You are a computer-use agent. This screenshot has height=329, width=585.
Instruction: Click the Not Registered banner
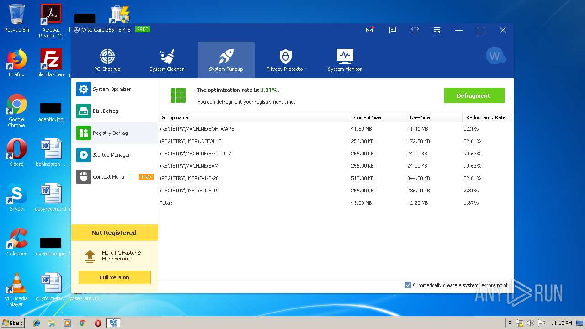[114, 233]
